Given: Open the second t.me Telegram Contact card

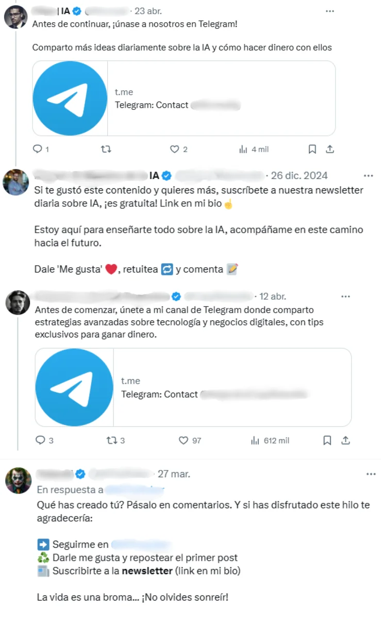Looking at the screenshot, I should [193, 387].
